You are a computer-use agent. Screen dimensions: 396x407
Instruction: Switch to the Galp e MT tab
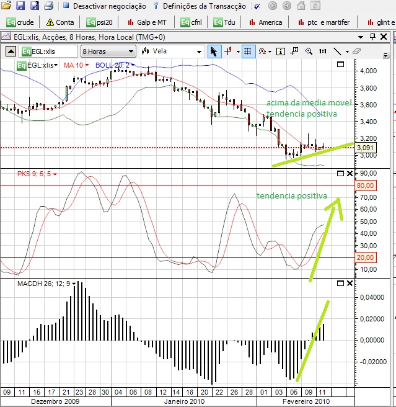[147, 22]
